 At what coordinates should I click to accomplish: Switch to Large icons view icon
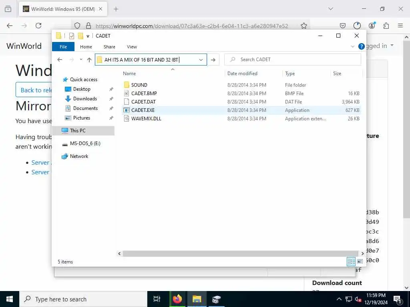[x=360, y=261]
